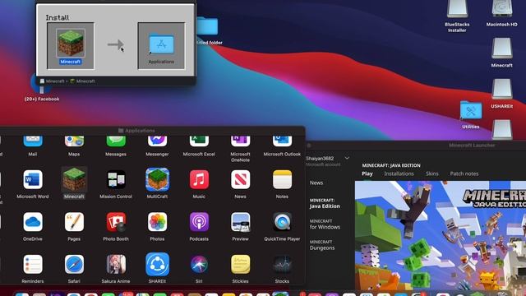Screen dimensions: 526x296
Task: Select Minecraft for Windows in the sidebar
Action: [325, 224]
